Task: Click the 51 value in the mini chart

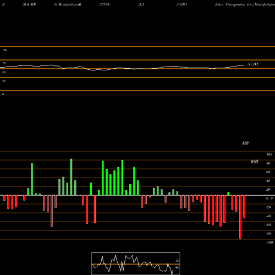Action: pyautogui.click(x=177, y=261)
